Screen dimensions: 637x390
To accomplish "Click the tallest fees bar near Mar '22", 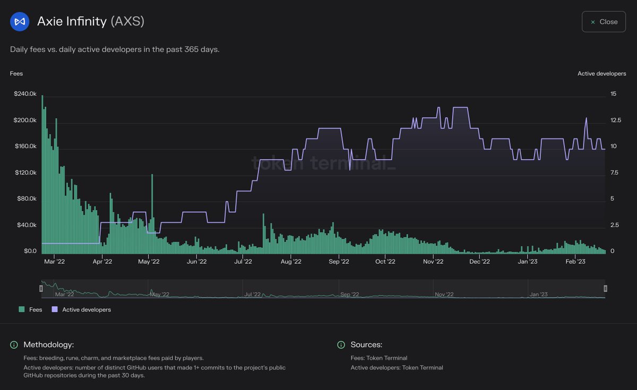I will [x=42, y=170].
